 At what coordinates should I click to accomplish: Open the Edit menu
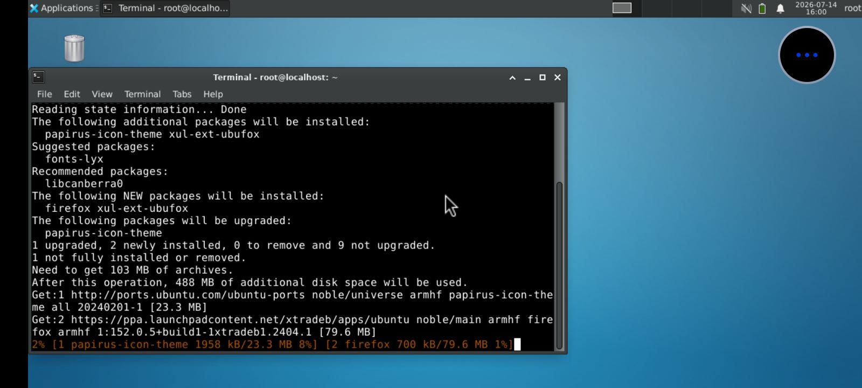pos(72,94)
